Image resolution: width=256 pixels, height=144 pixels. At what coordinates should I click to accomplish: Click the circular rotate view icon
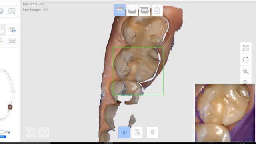[246, 60]
